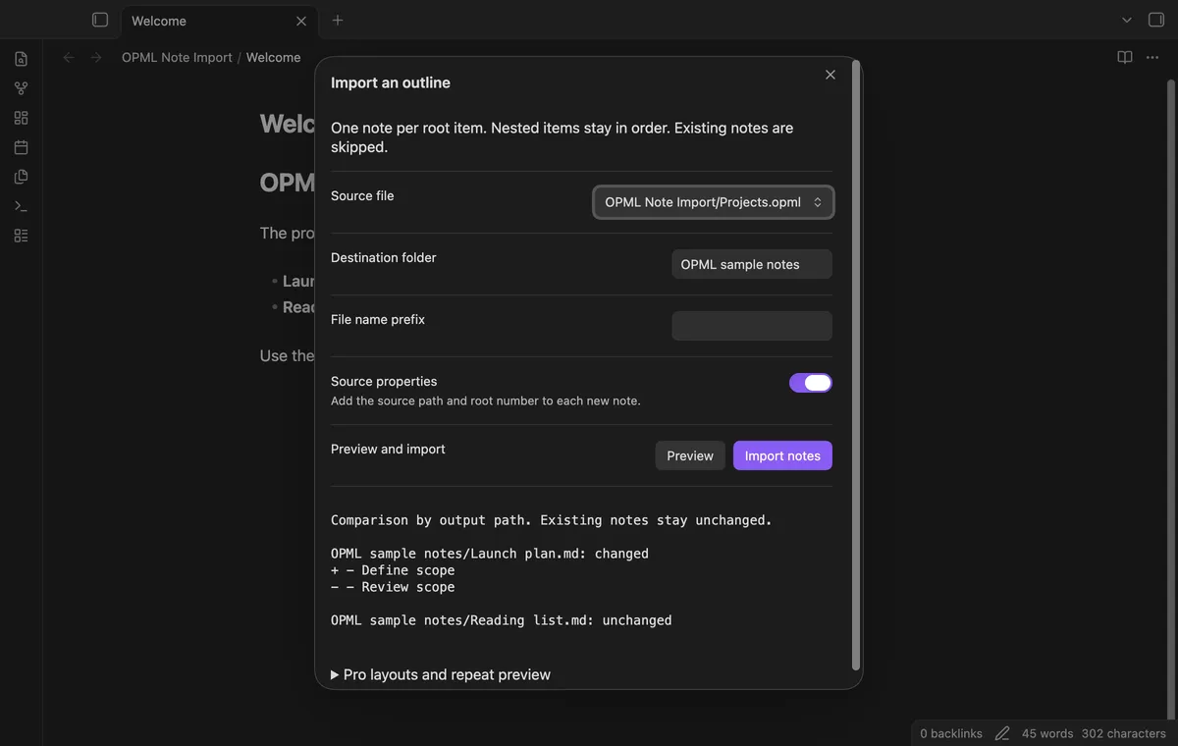
Task: Navigate back with the left arrow
Action: [x=69, y=58]
